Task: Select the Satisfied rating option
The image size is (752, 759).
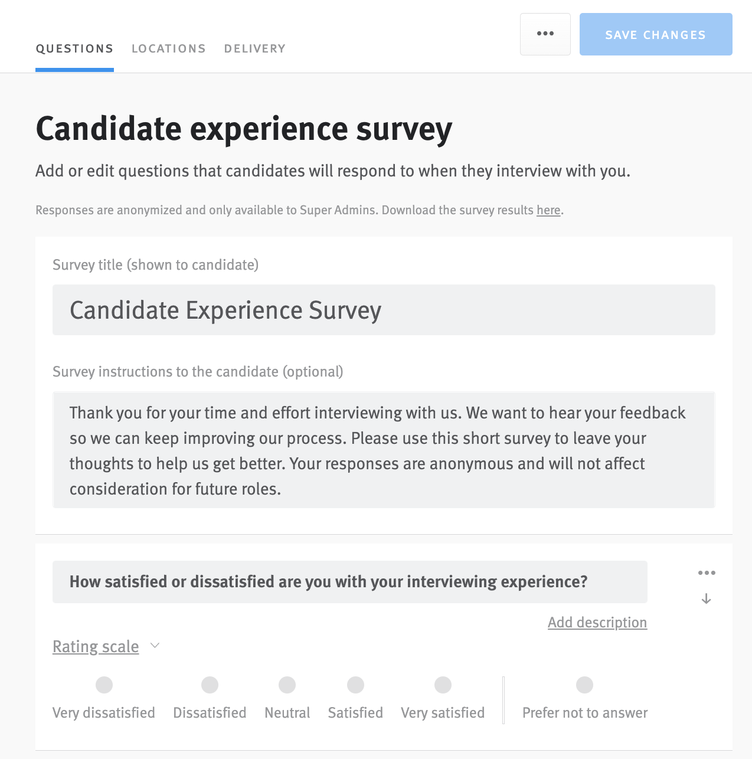Action: (x=355, y=685)
